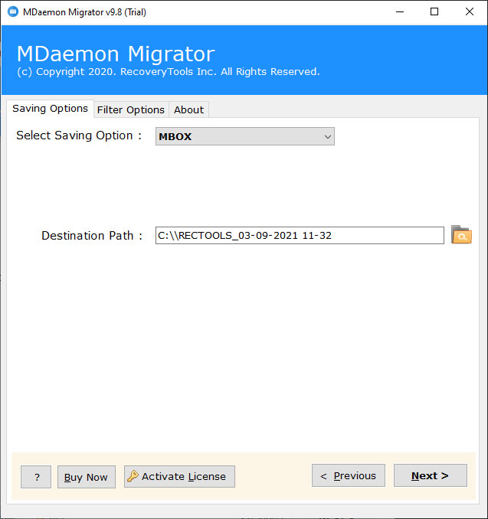The width and height of the screenshot is (488, 519).
Task: Switch to the Filter Options tab
Action: coord(131,110)
